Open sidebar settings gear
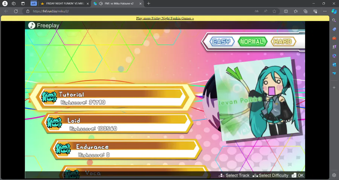339x180 pixels. [x=334, y=175]
